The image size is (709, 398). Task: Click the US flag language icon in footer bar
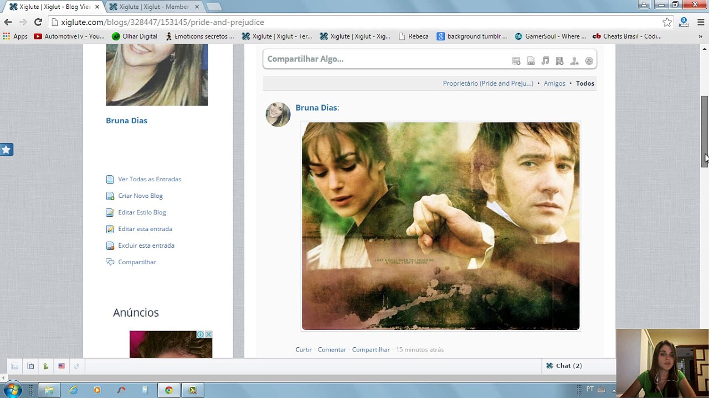pyautogui.click(x=61, y=366)
